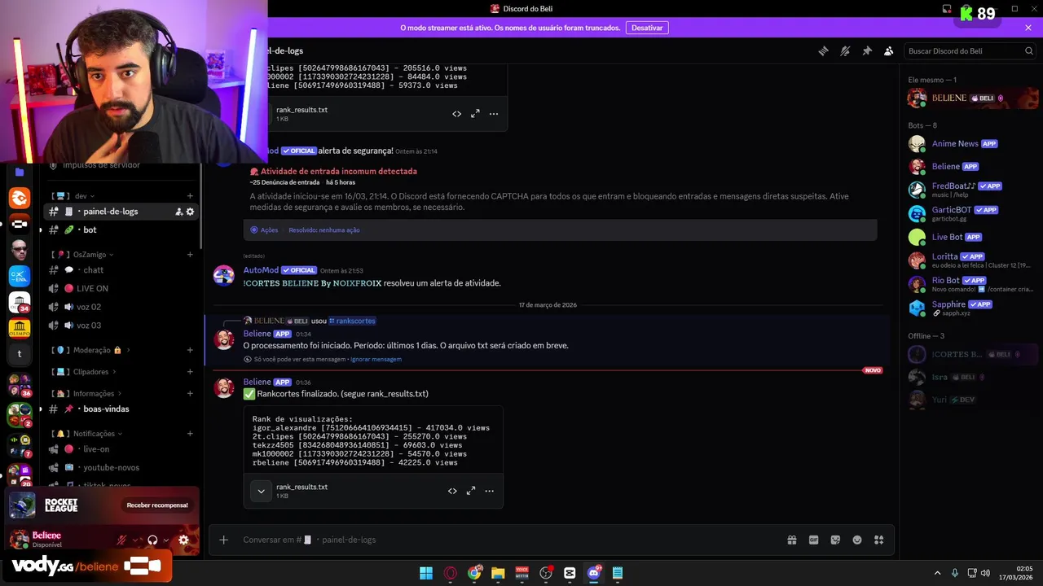Click the Buscar Discord do Beli search box

pyautogui.click(x=970, y=50)
